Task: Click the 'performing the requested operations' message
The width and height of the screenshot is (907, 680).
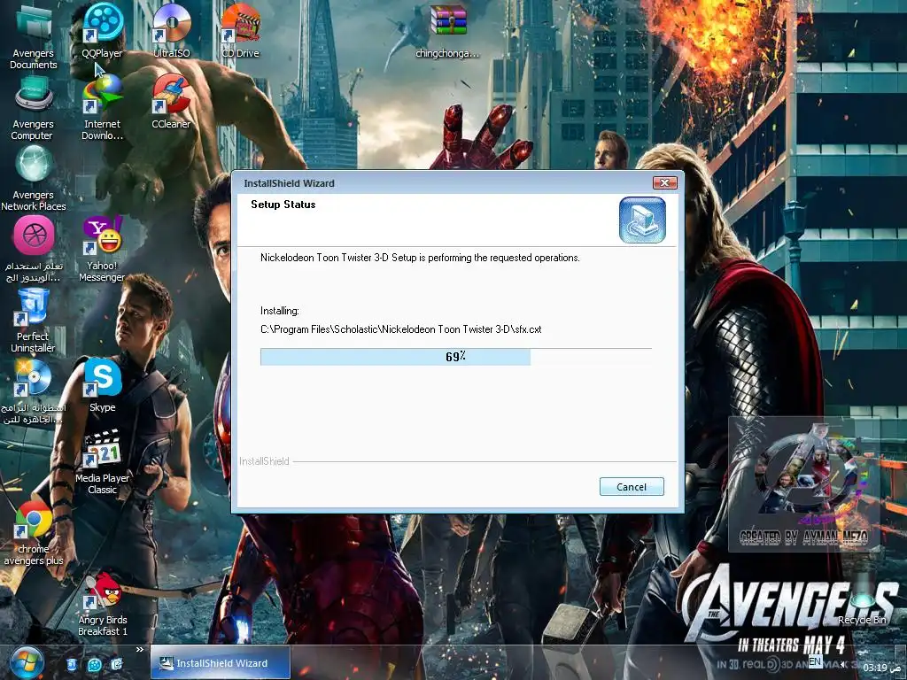Action: point(420,258)
